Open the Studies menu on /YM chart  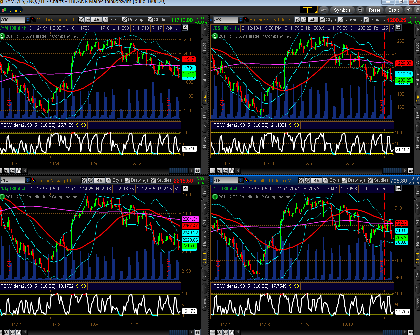pos(158,20)
